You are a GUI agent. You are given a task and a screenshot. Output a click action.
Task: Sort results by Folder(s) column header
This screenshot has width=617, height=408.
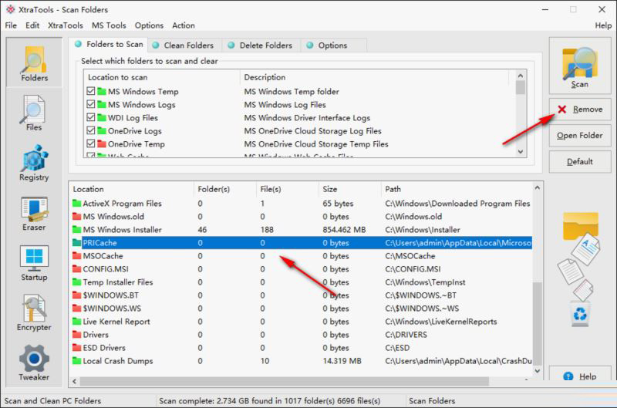pos(214,189)
